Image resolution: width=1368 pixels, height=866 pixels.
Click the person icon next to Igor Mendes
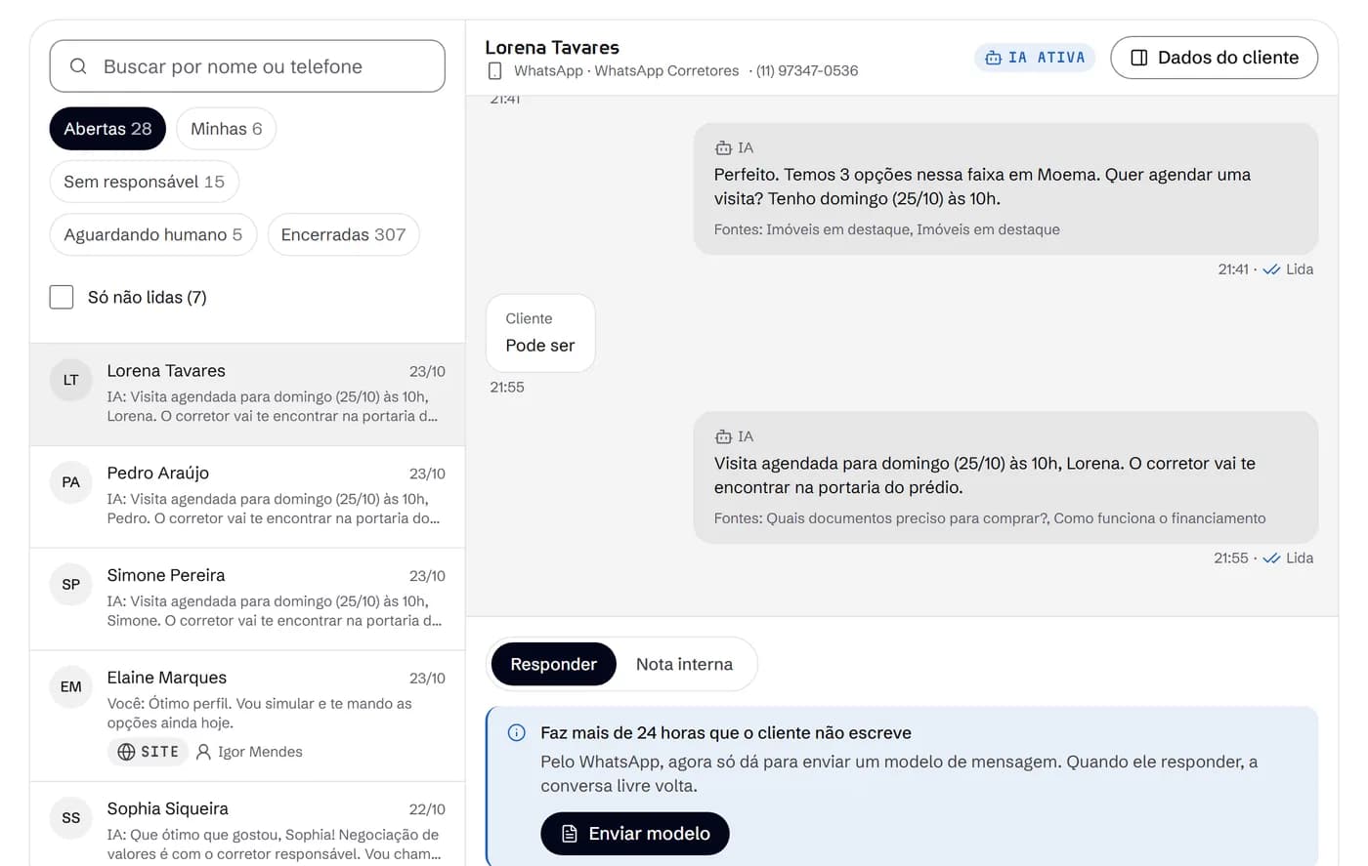(203, 752)
